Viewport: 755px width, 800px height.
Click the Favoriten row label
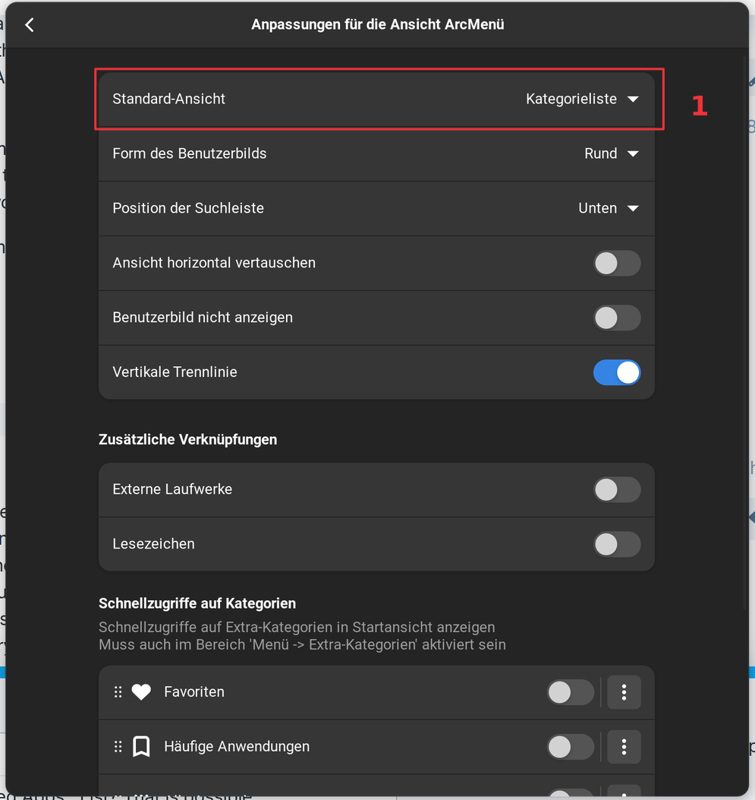point(194,692)
